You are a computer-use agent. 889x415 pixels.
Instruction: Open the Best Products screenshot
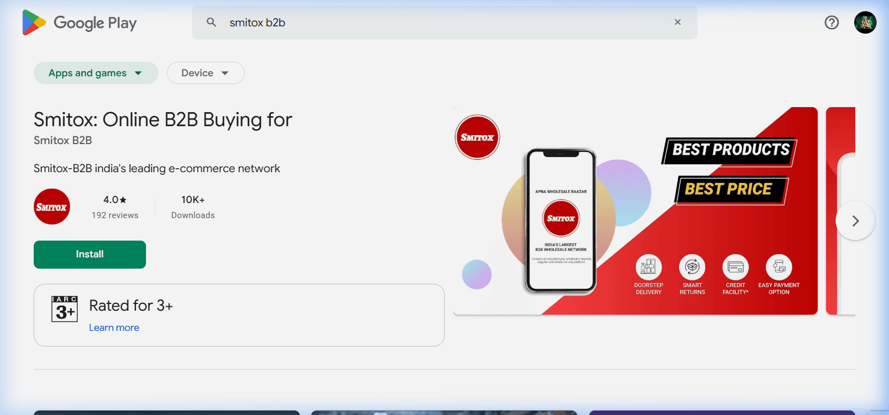(635, 211)
